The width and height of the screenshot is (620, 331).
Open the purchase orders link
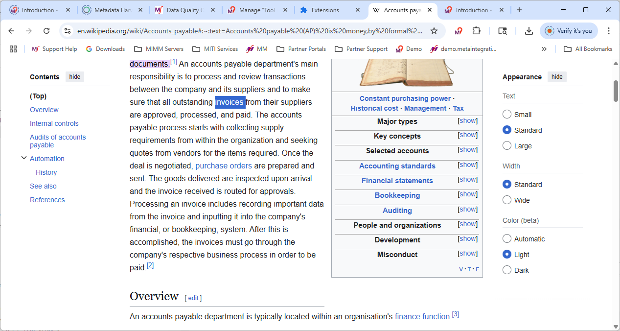click(x=224, y=165)
